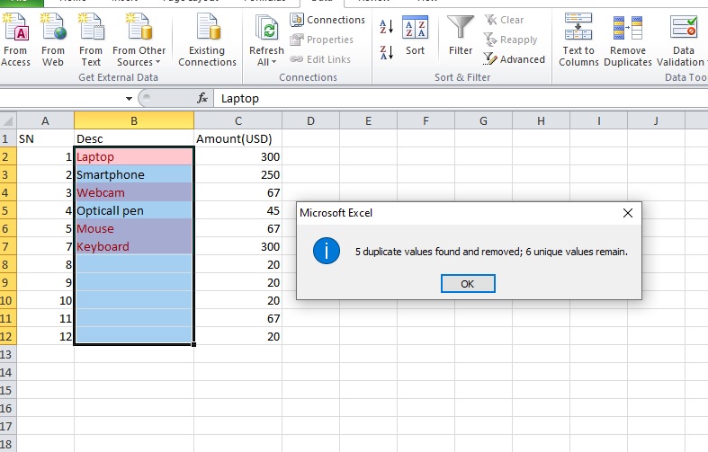Image resolution: width=708 pixels, height=452 pixels.
Task: Click the Insert Function fx icon
Action: [202, 98]
